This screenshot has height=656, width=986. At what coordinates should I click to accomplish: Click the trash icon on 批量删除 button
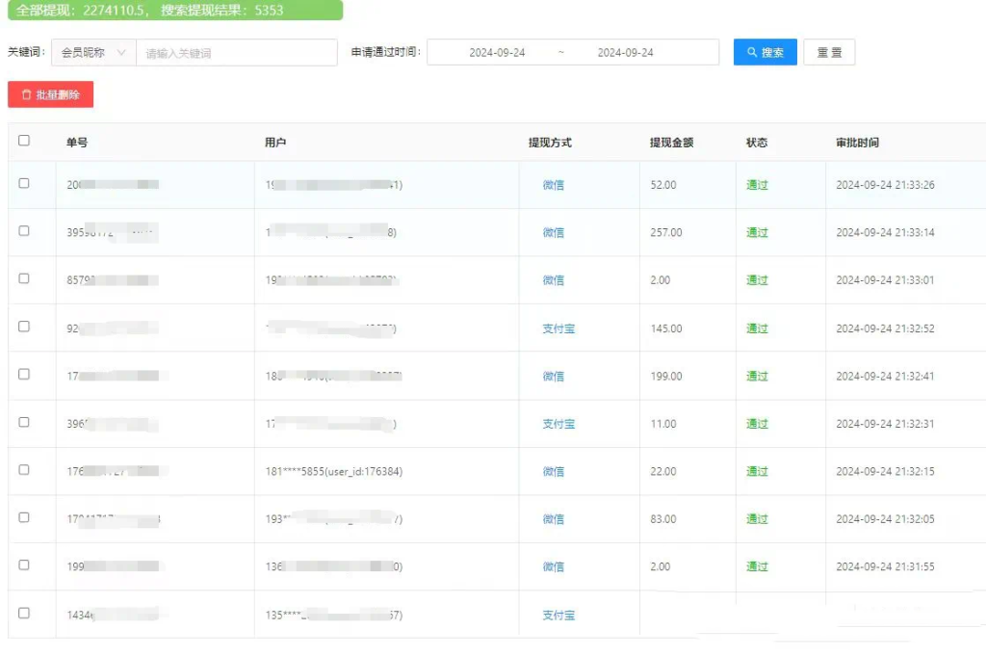tap(27, 93)
